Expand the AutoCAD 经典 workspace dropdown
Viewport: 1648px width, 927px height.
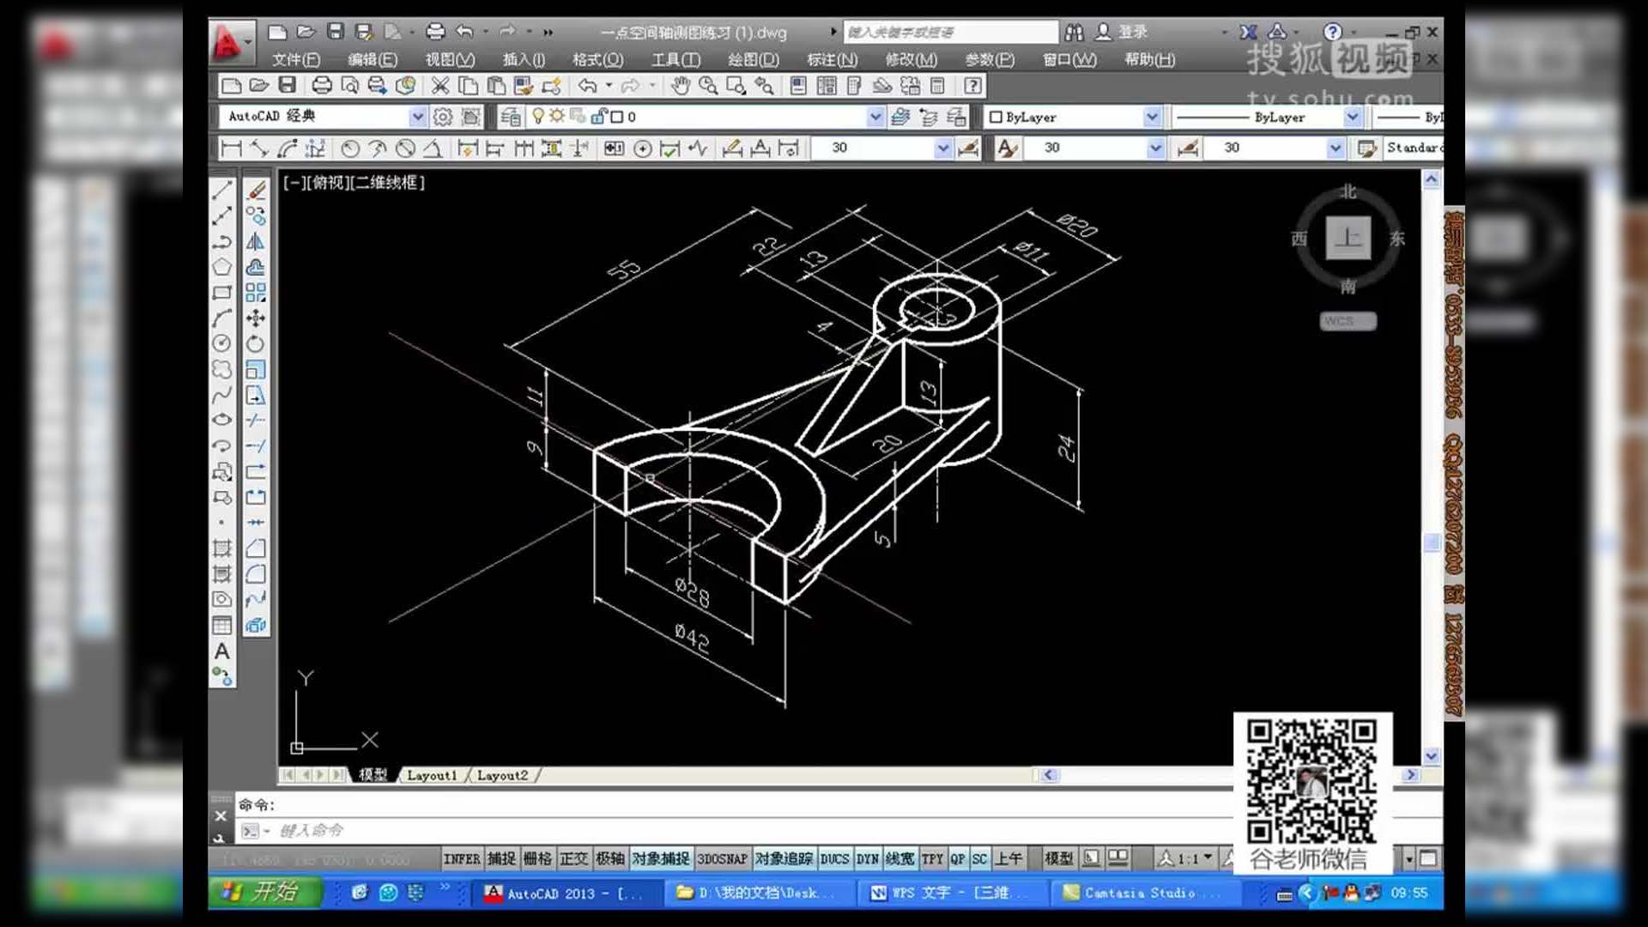tap(417, 117)
